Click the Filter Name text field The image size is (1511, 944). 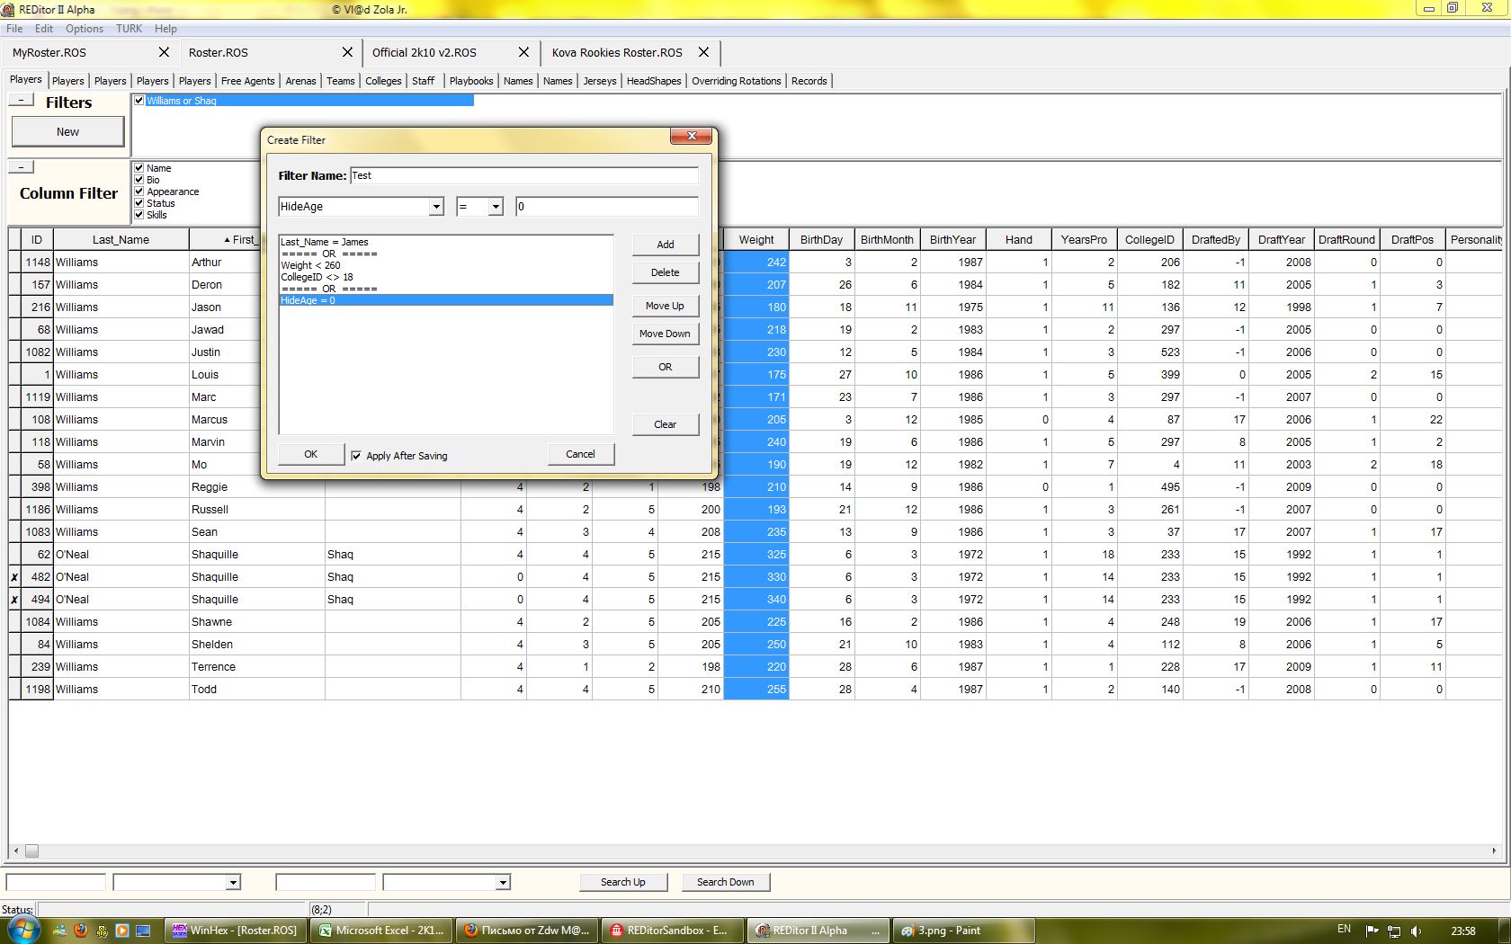[x=523, y=175]
